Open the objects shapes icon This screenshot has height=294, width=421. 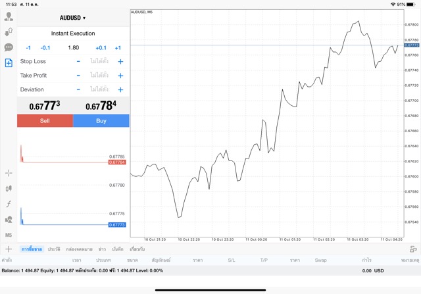pos(9,219)
